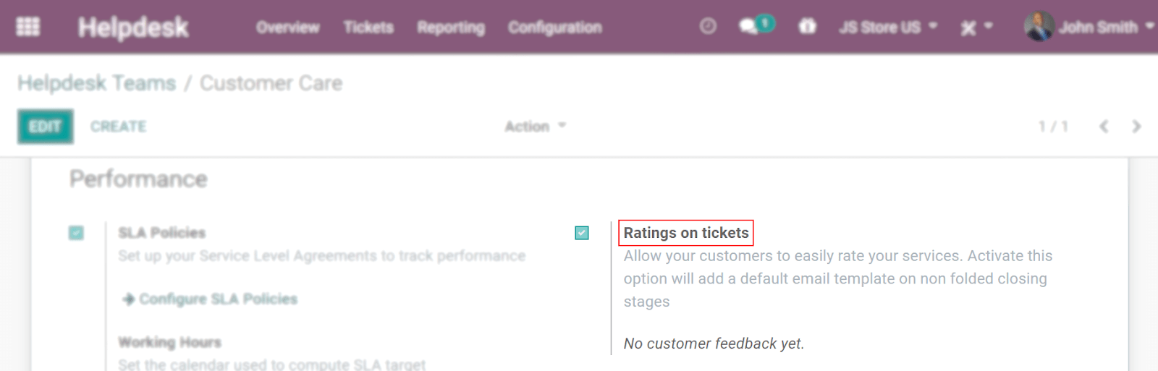Open the activities clock icon
Screen dimensions: 1158x371
708,27
